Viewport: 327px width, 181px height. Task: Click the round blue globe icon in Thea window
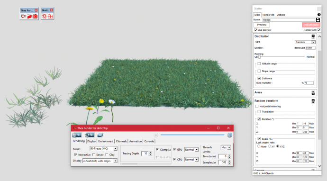(229, 135)
